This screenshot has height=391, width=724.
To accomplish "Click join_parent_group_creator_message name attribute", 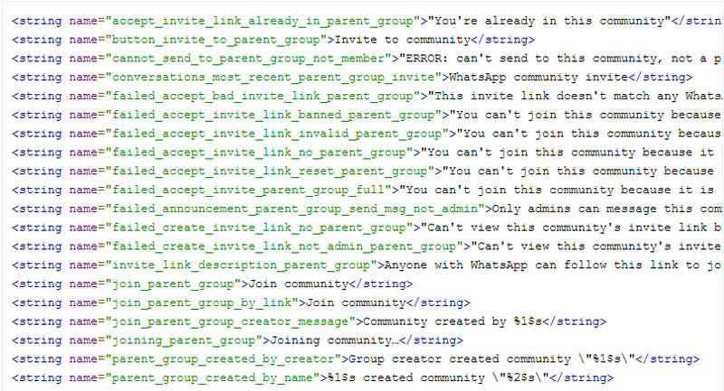I will tap(231, 321).
